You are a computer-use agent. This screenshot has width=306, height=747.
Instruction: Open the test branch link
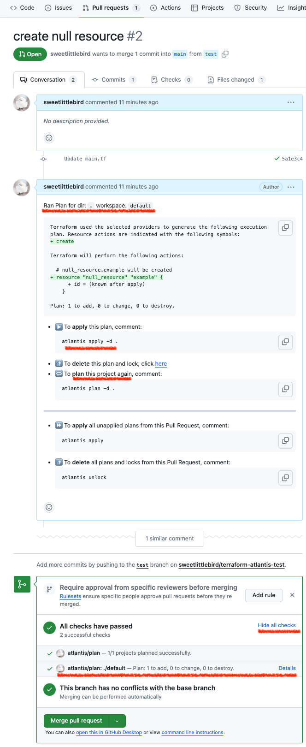pyautogui.click(x=142, y=565)
